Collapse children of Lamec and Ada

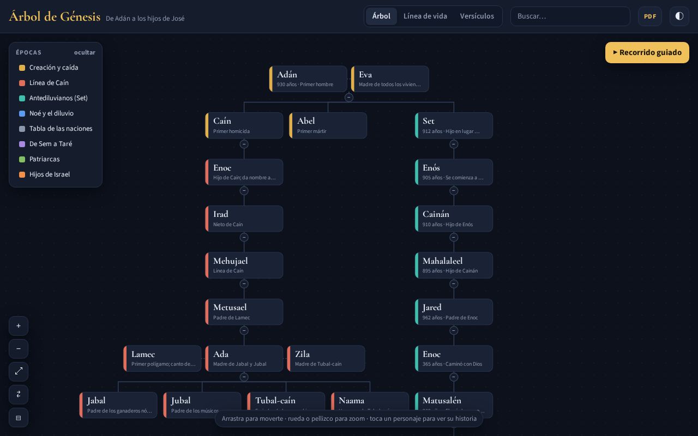coord(244,377)
